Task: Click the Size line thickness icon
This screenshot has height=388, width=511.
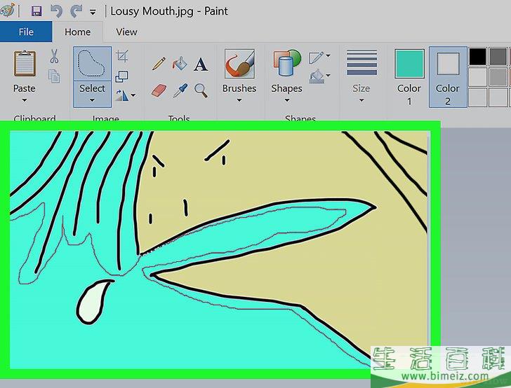Action: [x=361, y=63]
